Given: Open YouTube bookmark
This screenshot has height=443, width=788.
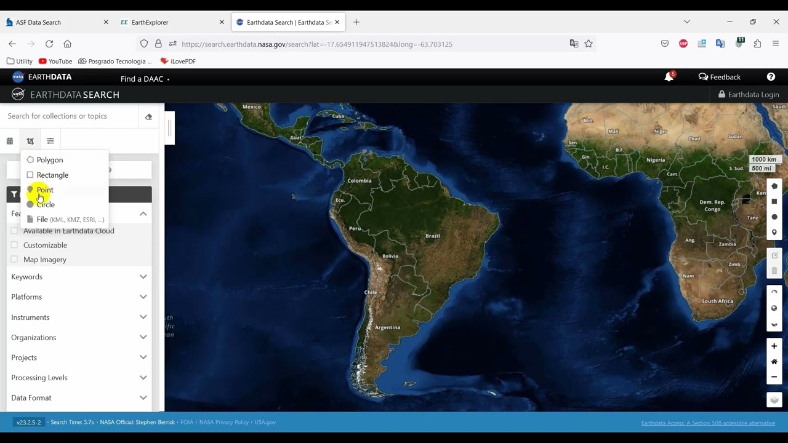Looking at the screenshot, I should click(x=55, y=62).
